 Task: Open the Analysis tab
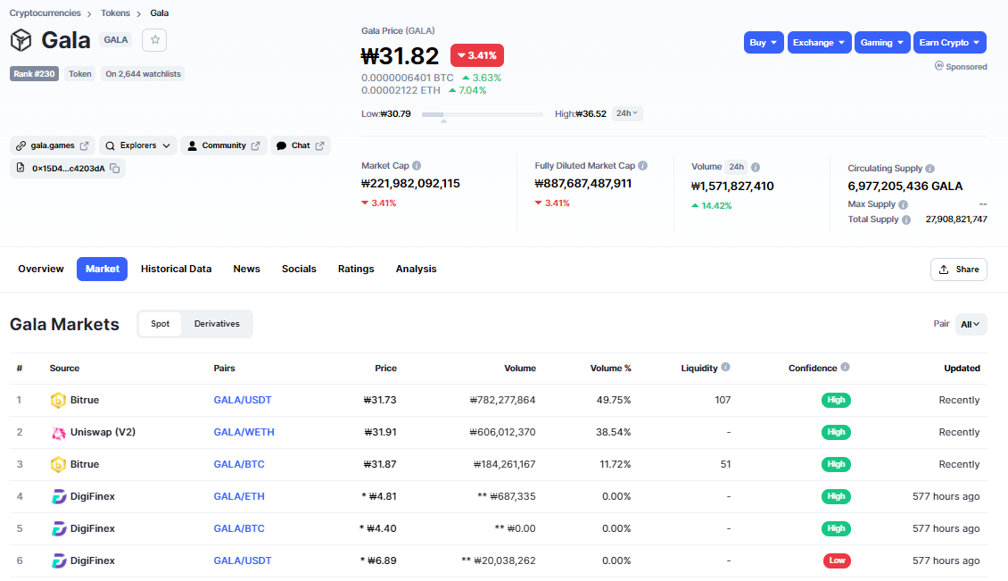416,269
